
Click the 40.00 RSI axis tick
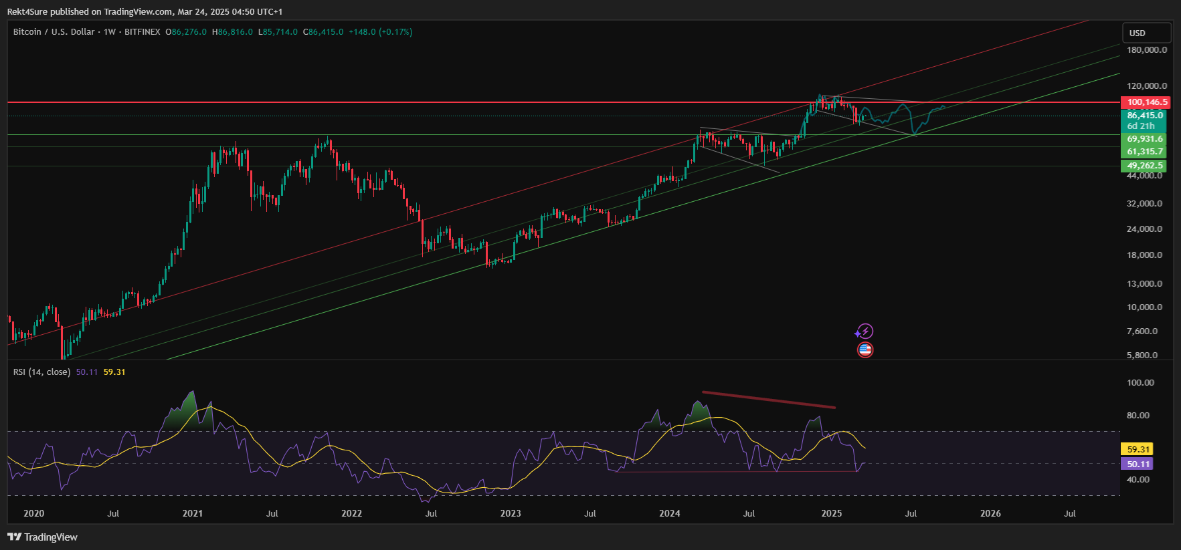[x=1138, y=480]
